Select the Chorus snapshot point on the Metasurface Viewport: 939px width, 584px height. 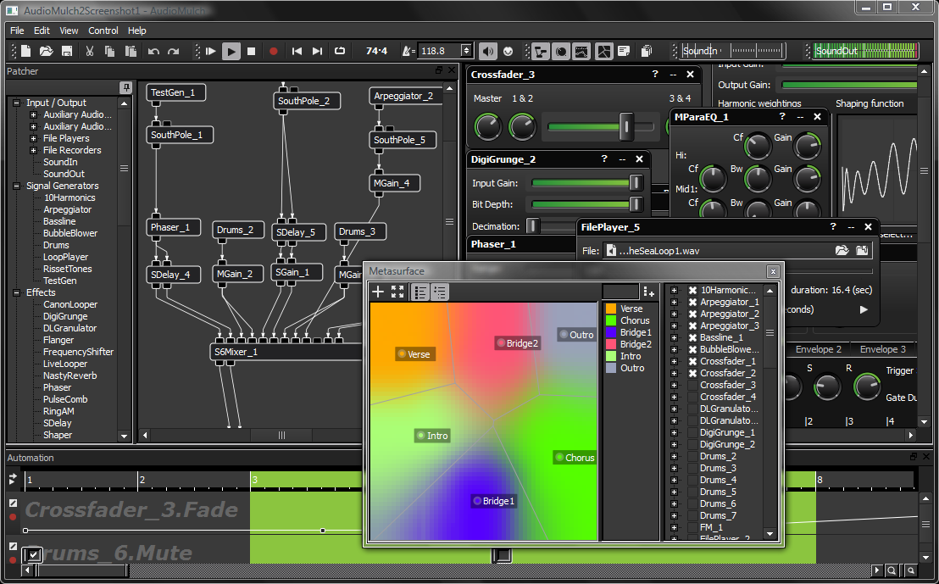click(559, 457)
